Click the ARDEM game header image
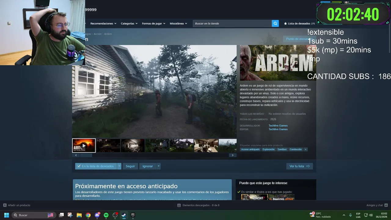 click(x=278, y=63)
